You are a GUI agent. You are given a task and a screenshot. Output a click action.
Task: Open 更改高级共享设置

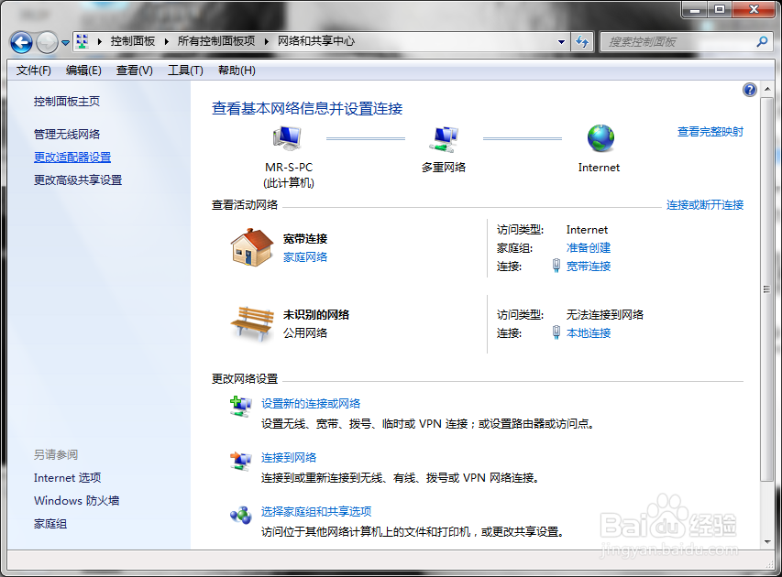tap(78, 180)
